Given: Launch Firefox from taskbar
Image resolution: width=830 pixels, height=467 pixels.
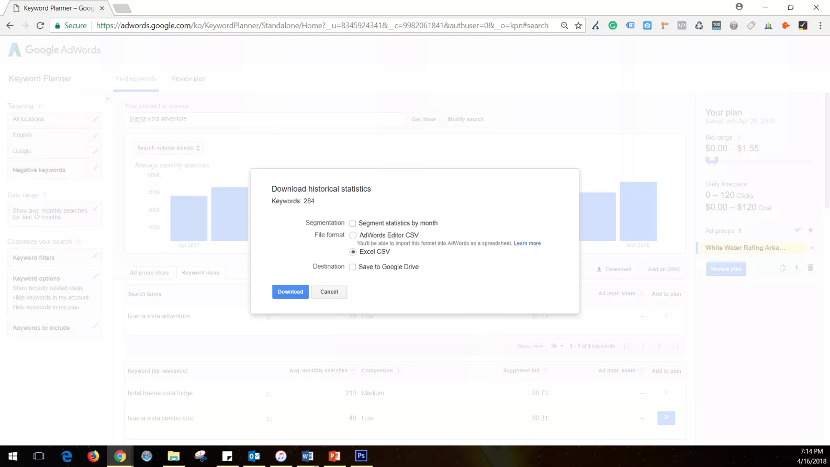Looking at the screenshot, I should [93, 456].
